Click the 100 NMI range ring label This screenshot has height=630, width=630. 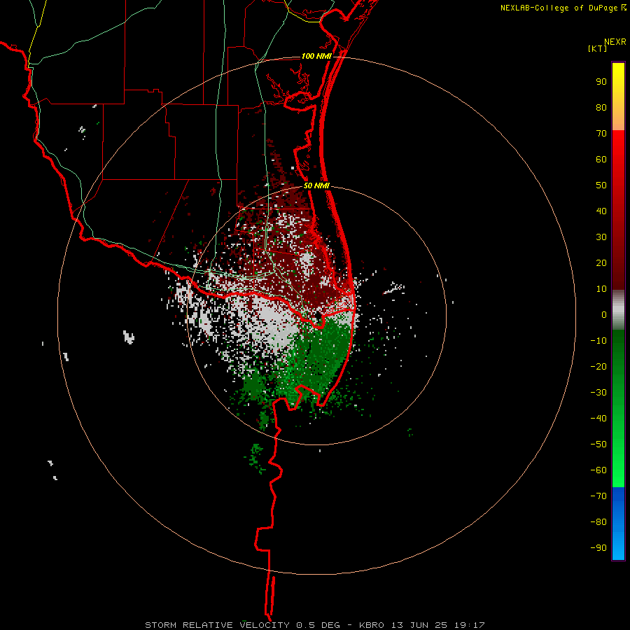pyautogui.click(x=316, y=56)
